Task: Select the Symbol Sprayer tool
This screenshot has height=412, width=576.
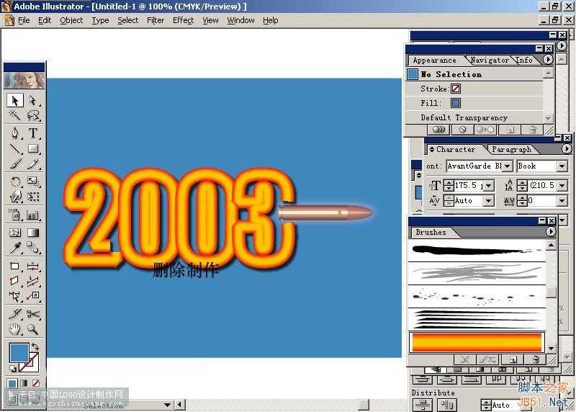Action: [x=15, y=215]
